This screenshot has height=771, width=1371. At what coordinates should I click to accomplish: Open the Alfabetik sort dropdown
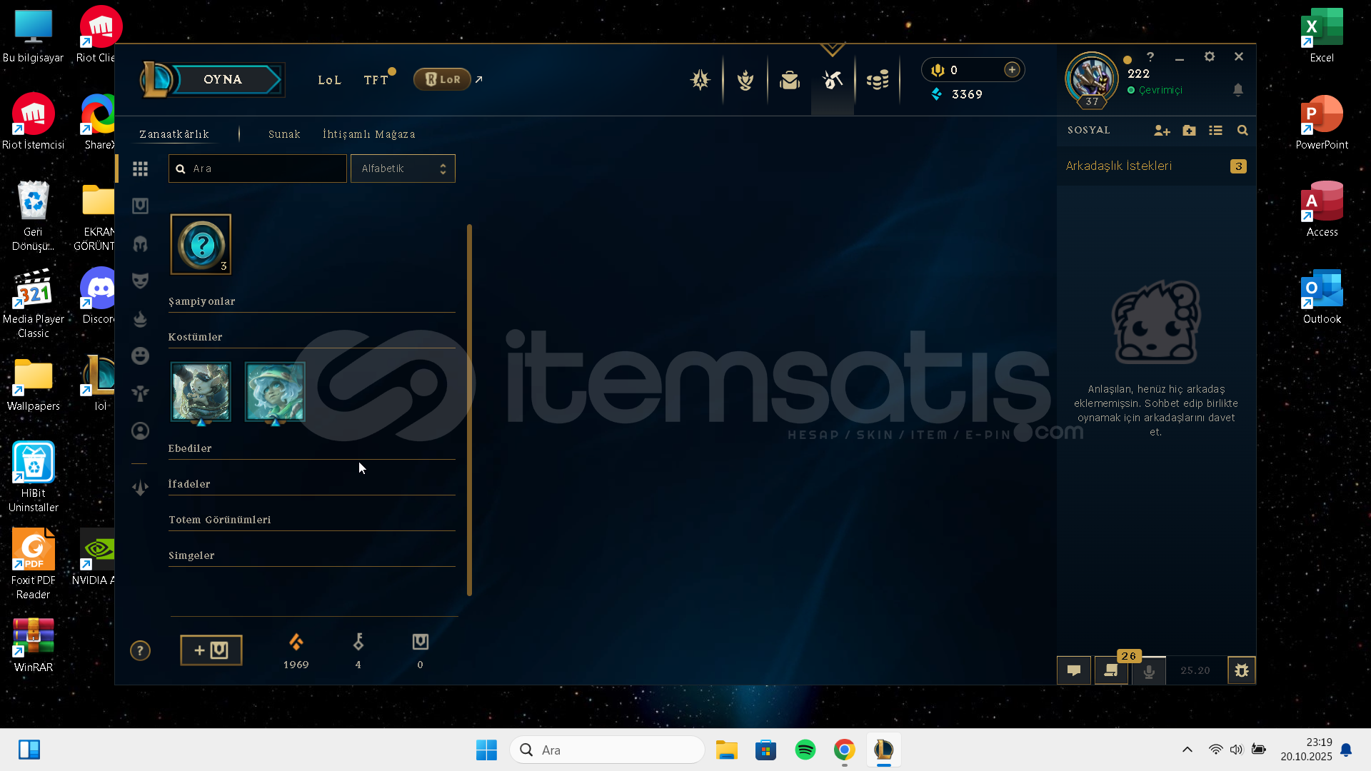403,168
